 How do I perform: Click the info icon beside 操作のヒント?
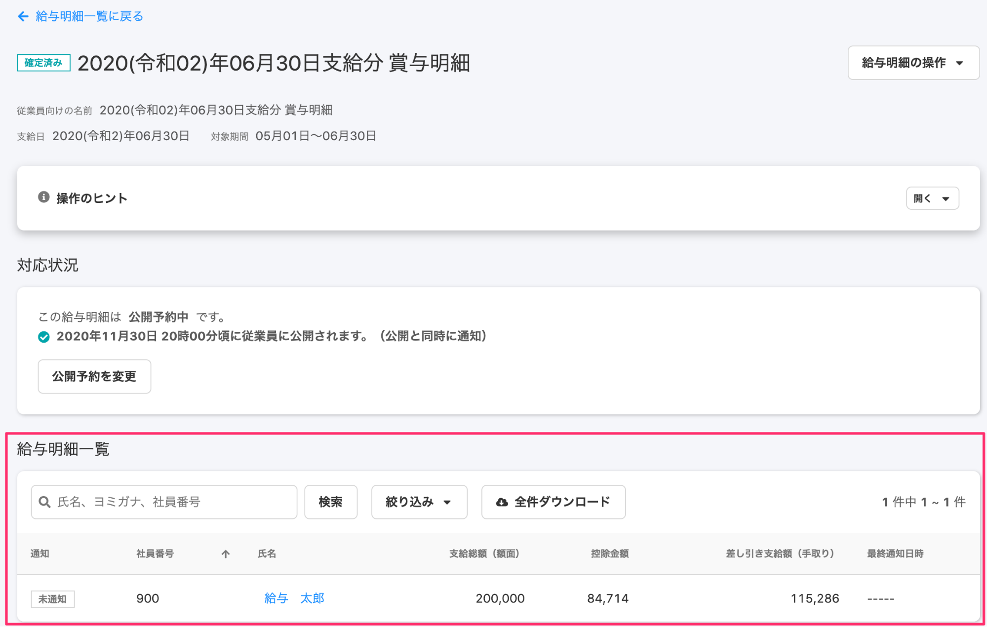coord(43,197)
